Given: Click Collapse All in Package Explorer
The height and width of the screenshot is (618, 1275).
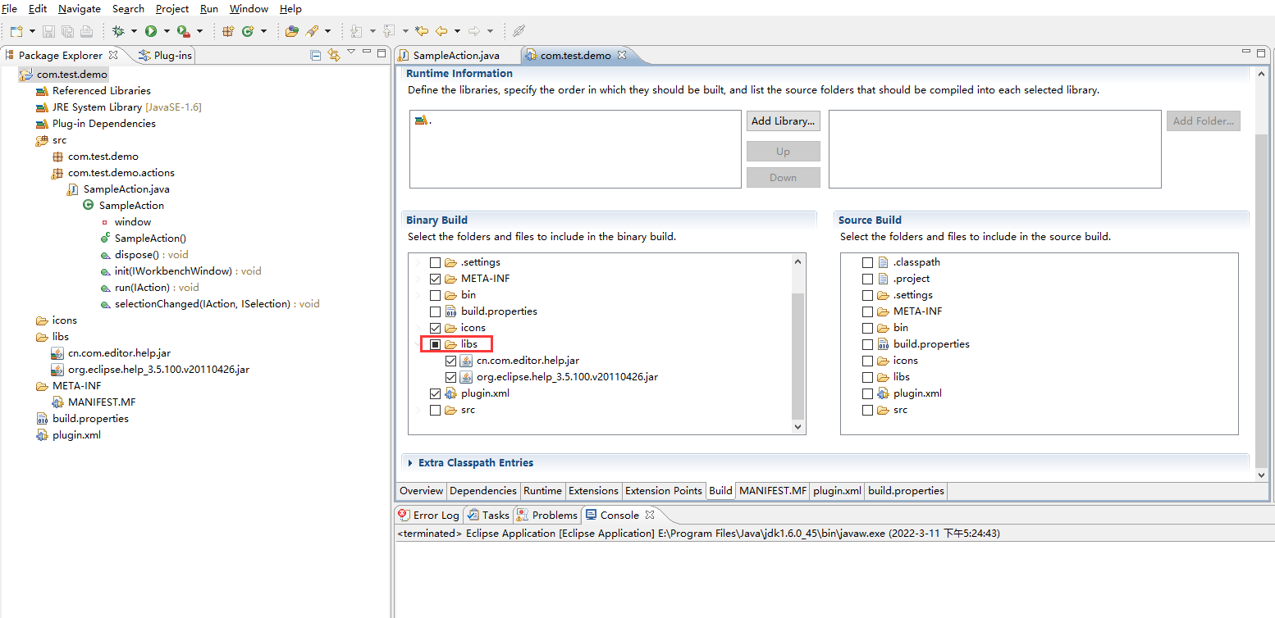Looking at the screenshot, I should (x=316, y=55).
